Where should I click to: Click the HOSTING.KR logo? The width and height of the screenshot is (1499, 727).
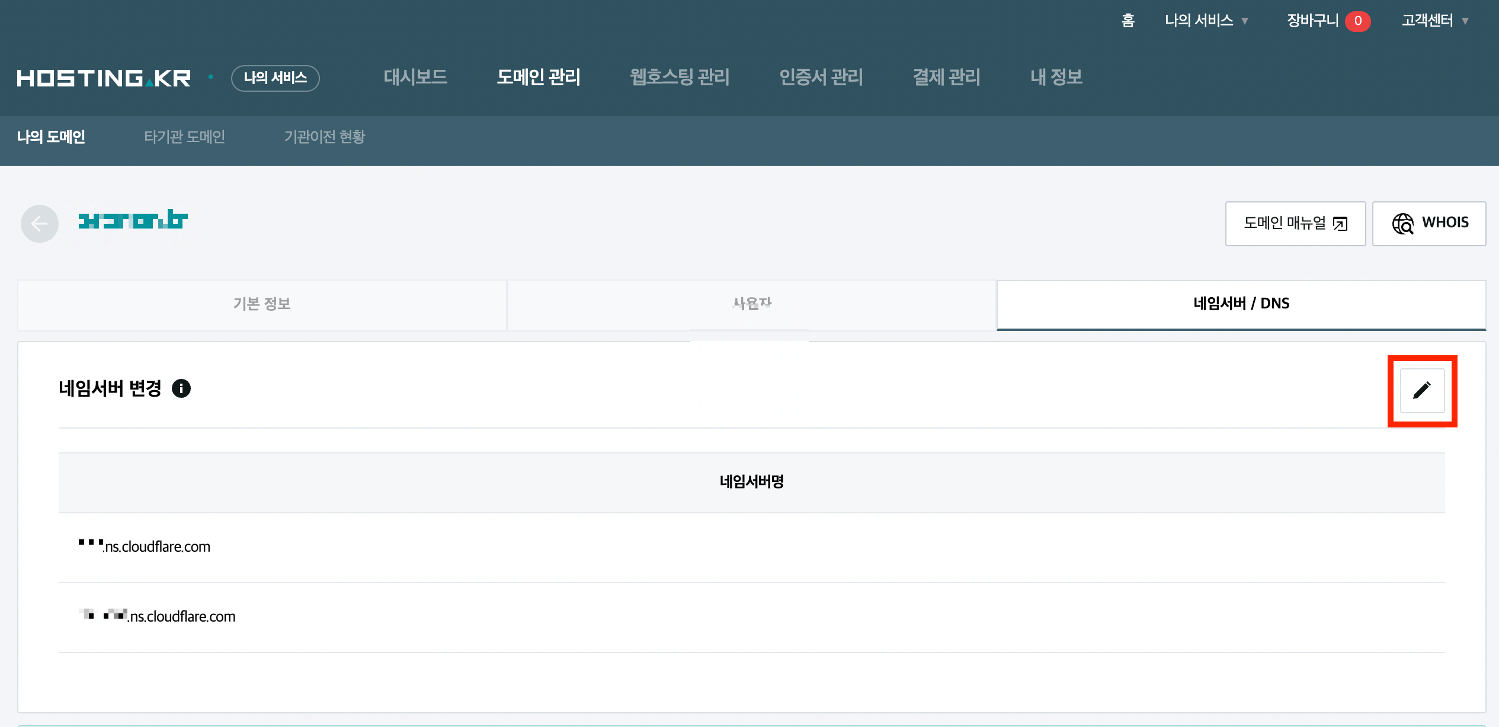[x=104, y=78]
